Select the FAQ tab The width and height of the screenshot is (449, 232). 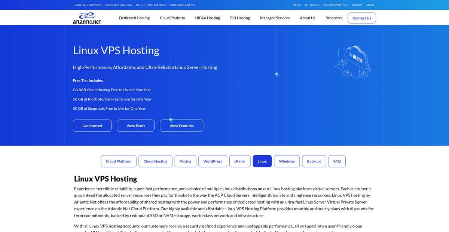coord(337,161)
